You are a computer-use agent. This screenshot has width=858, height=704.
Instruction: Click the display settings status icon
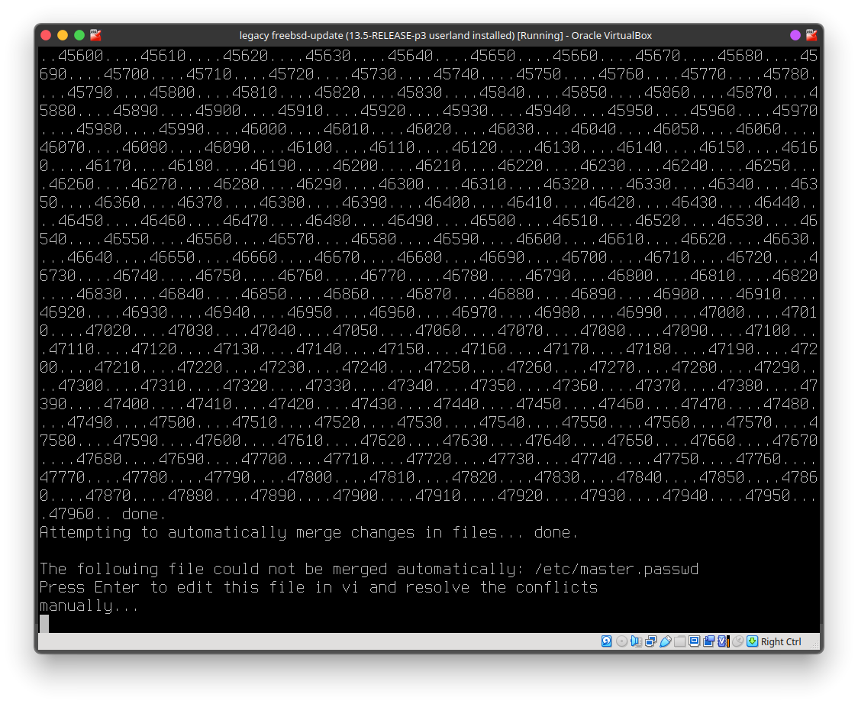pyautogui.click(x=695, y=641)
